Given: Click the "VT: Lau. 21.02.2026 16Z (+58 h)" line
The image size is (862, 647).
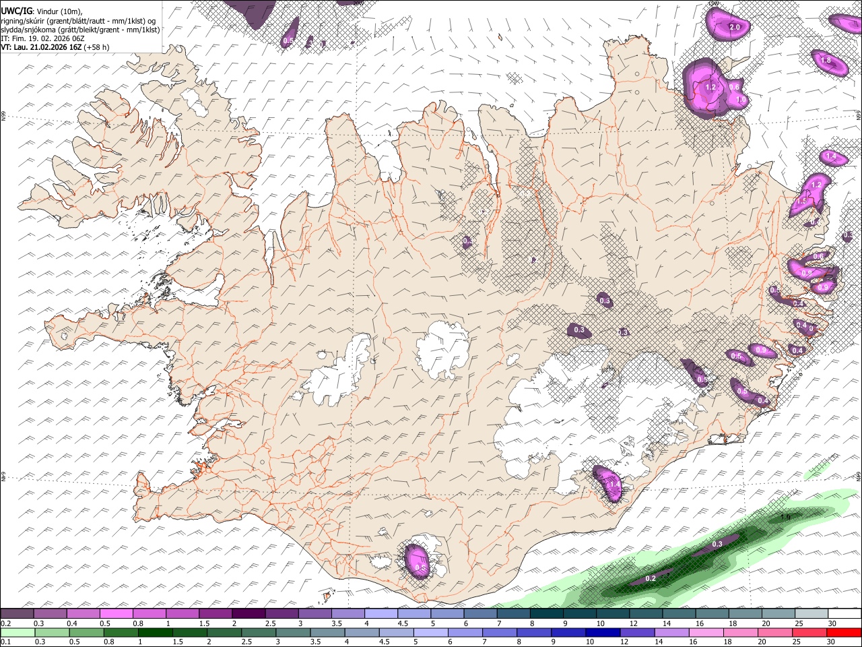Looking at the screenshot, I should [x=55, y=47].
